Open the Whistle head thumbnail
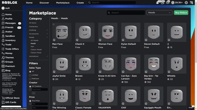This screenshot has width=197, height=110. (176, 64)
